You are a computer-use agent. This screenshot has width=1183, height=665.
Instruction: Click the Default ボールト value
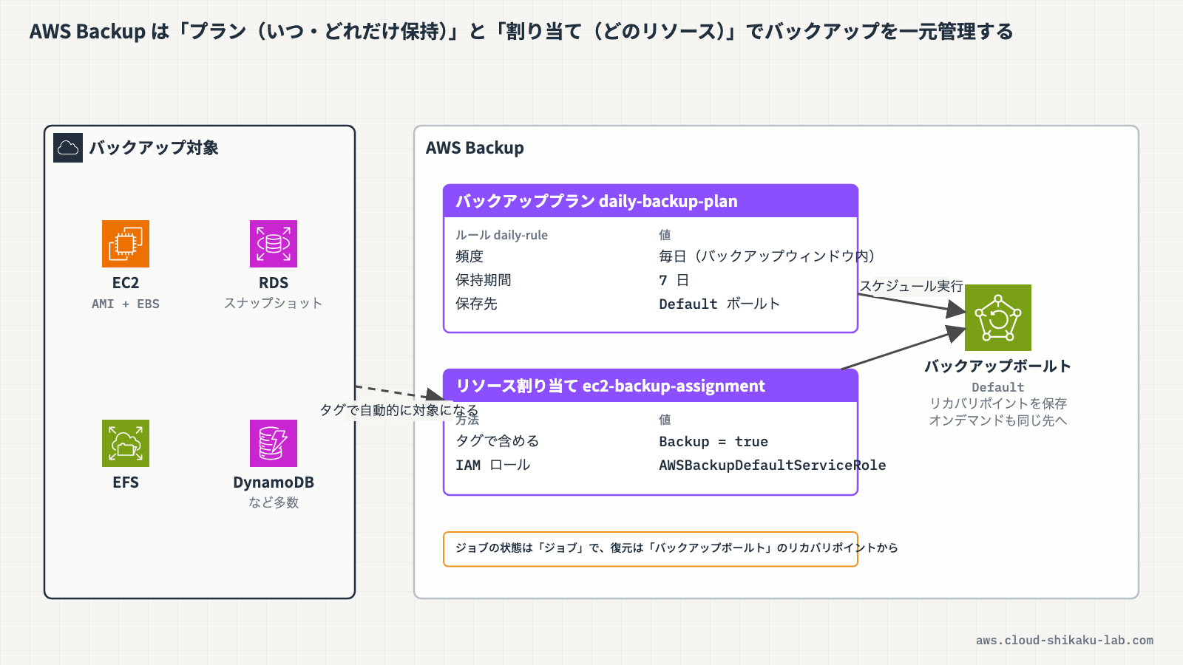pos(719,304)
